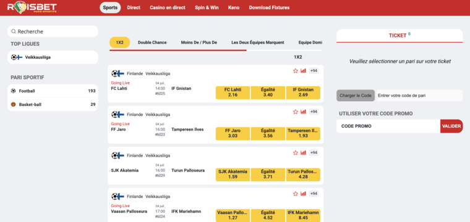Viewport: 470px width, 222px height.
Task: Focus the bet code input field
Action: coord(420,96)
